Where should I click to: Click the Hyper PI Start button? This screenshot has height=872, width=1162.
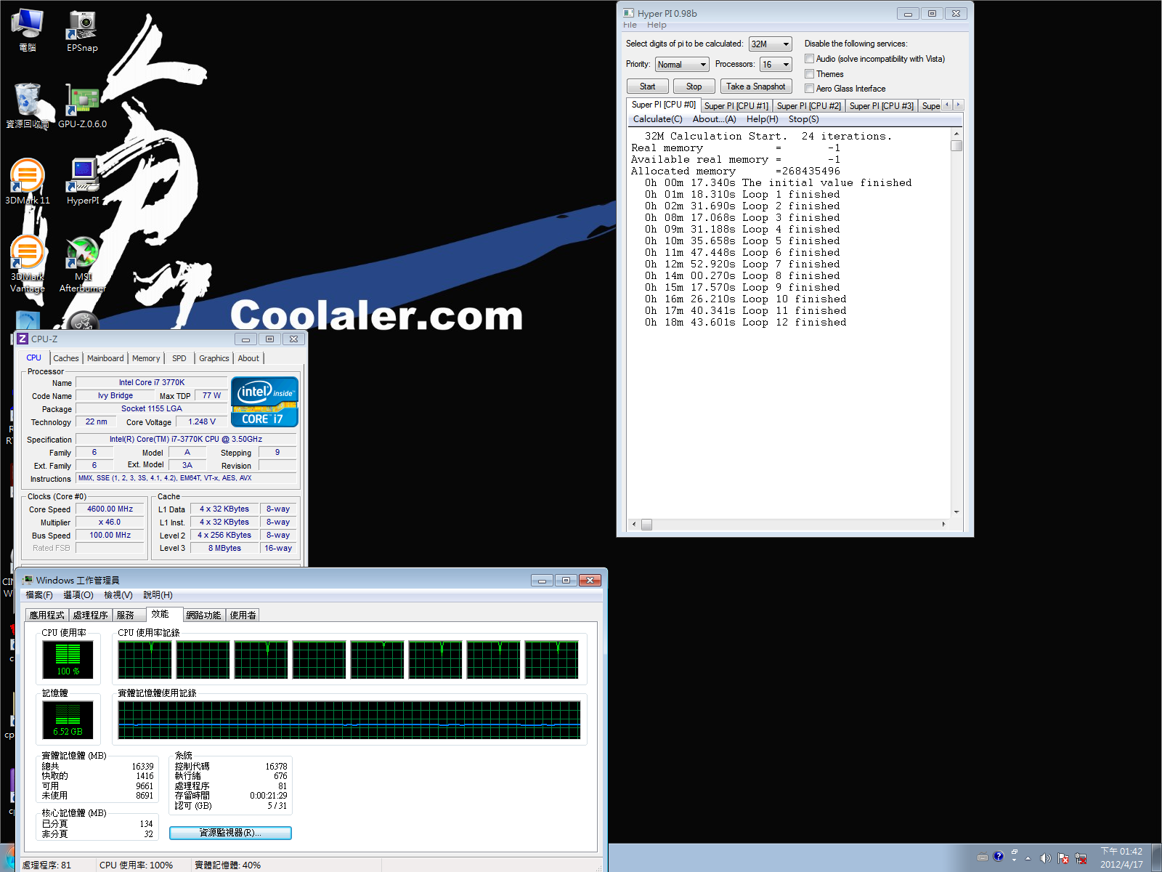(648, 86)
